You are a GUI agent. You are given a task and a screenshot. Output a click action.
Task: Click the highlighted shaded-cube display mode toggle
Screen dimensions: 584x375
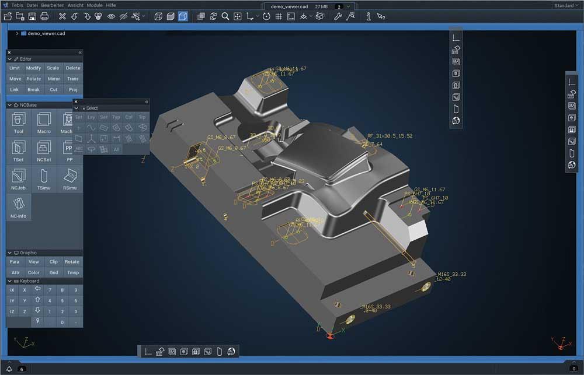[182, 16]
